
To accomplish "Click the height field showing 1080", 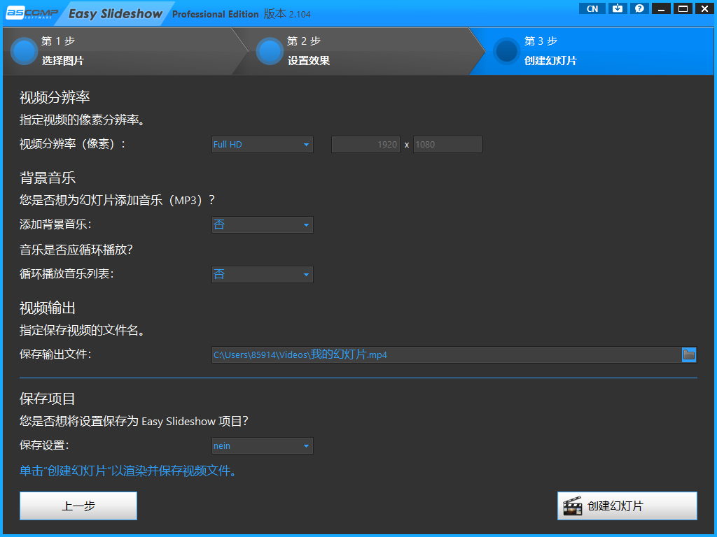I will pos(447,144).
